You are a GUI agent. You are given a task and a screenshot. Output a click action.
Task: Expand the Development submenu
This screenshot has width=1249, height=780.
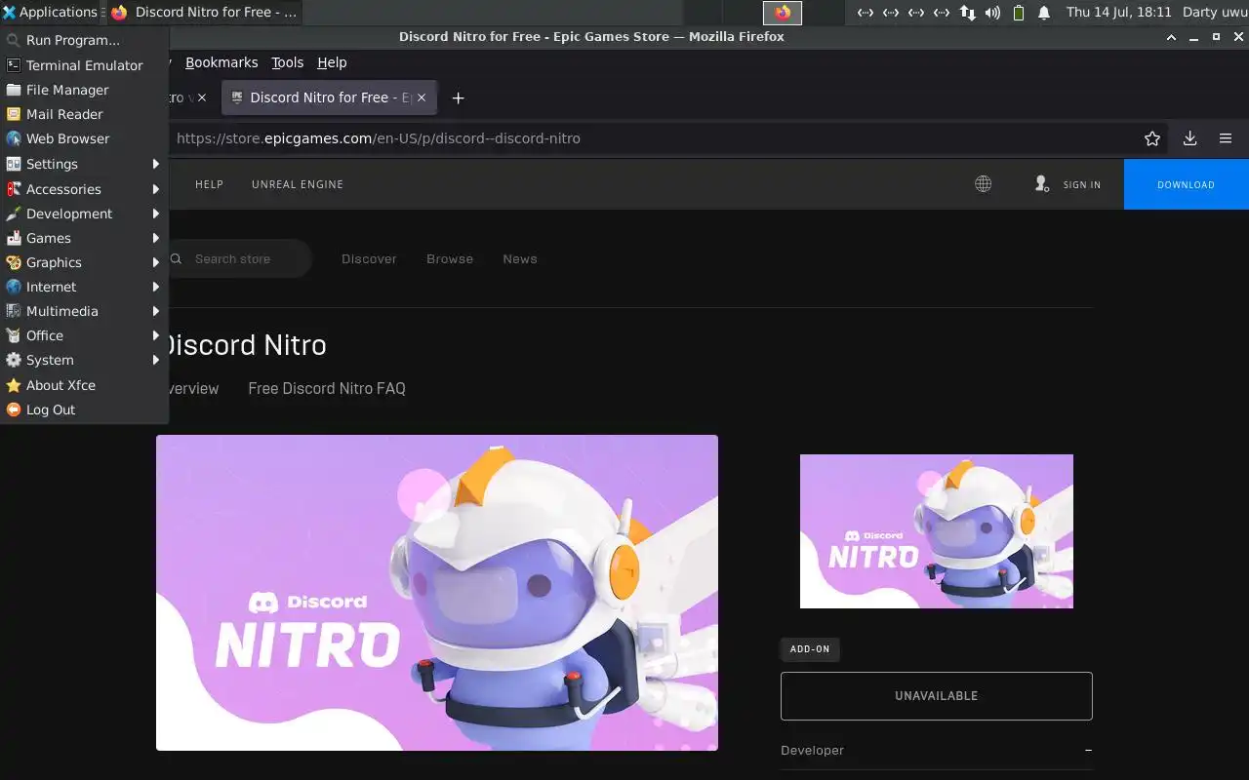click(x=84, y=214)
